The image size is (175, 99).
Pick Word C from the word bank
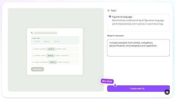tap(57, 41)
